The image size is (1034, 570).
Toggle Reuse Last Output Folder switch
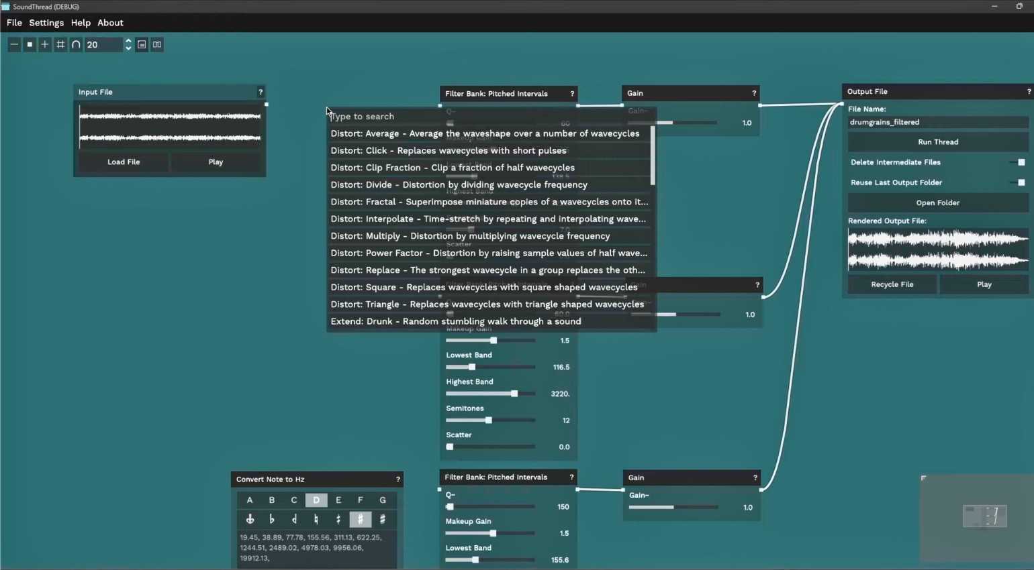tap(1021, 182)
